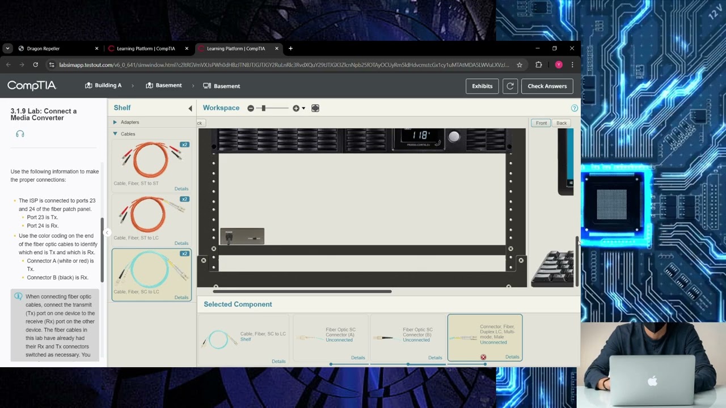Switch rack view to Front
726x408 pixels.
point(541,123)
